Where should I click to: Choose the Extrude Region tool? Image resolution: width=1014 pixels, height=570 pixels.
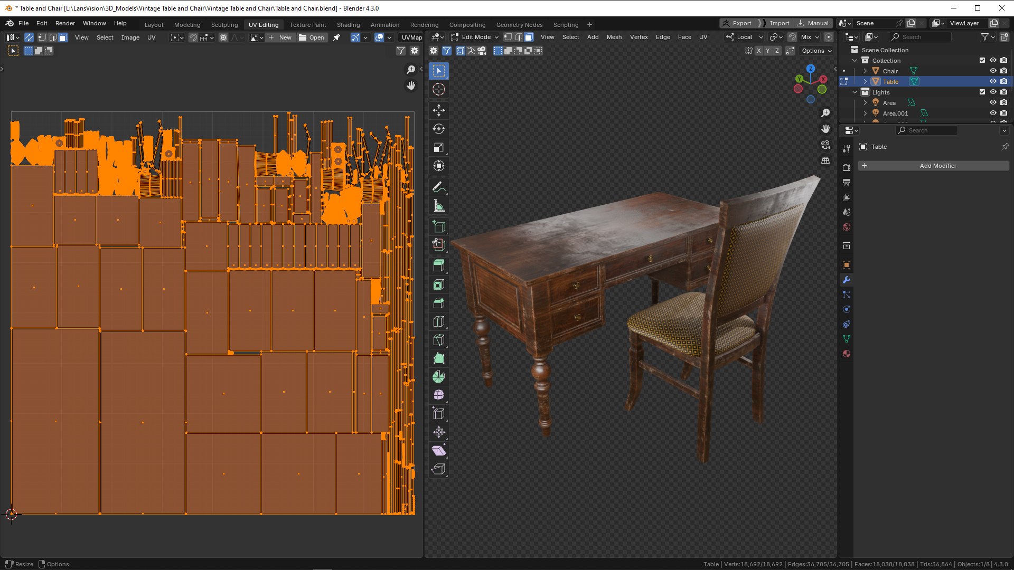pos(438,265)
